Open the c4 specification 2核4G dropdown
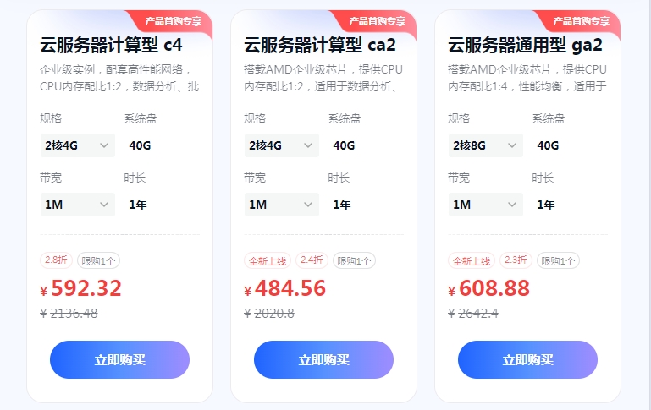 pyautogui.click(x=77, y=145)
